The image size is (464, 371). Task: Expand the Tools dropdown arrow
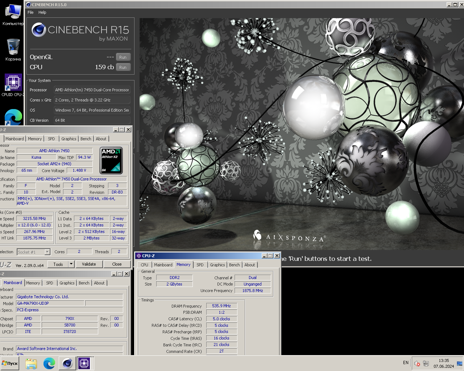[x=71, y=264]
